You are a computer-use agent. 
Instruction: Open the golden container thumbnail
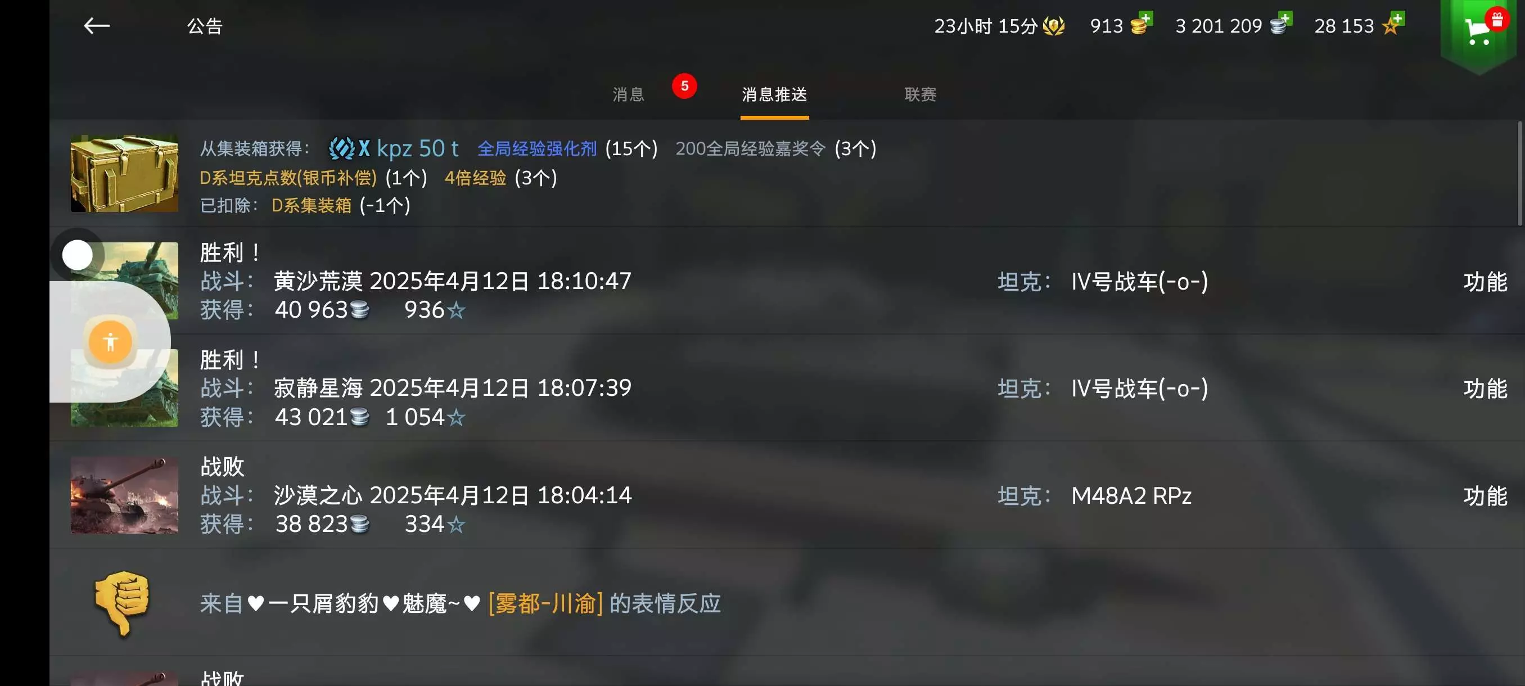[124, 173]
